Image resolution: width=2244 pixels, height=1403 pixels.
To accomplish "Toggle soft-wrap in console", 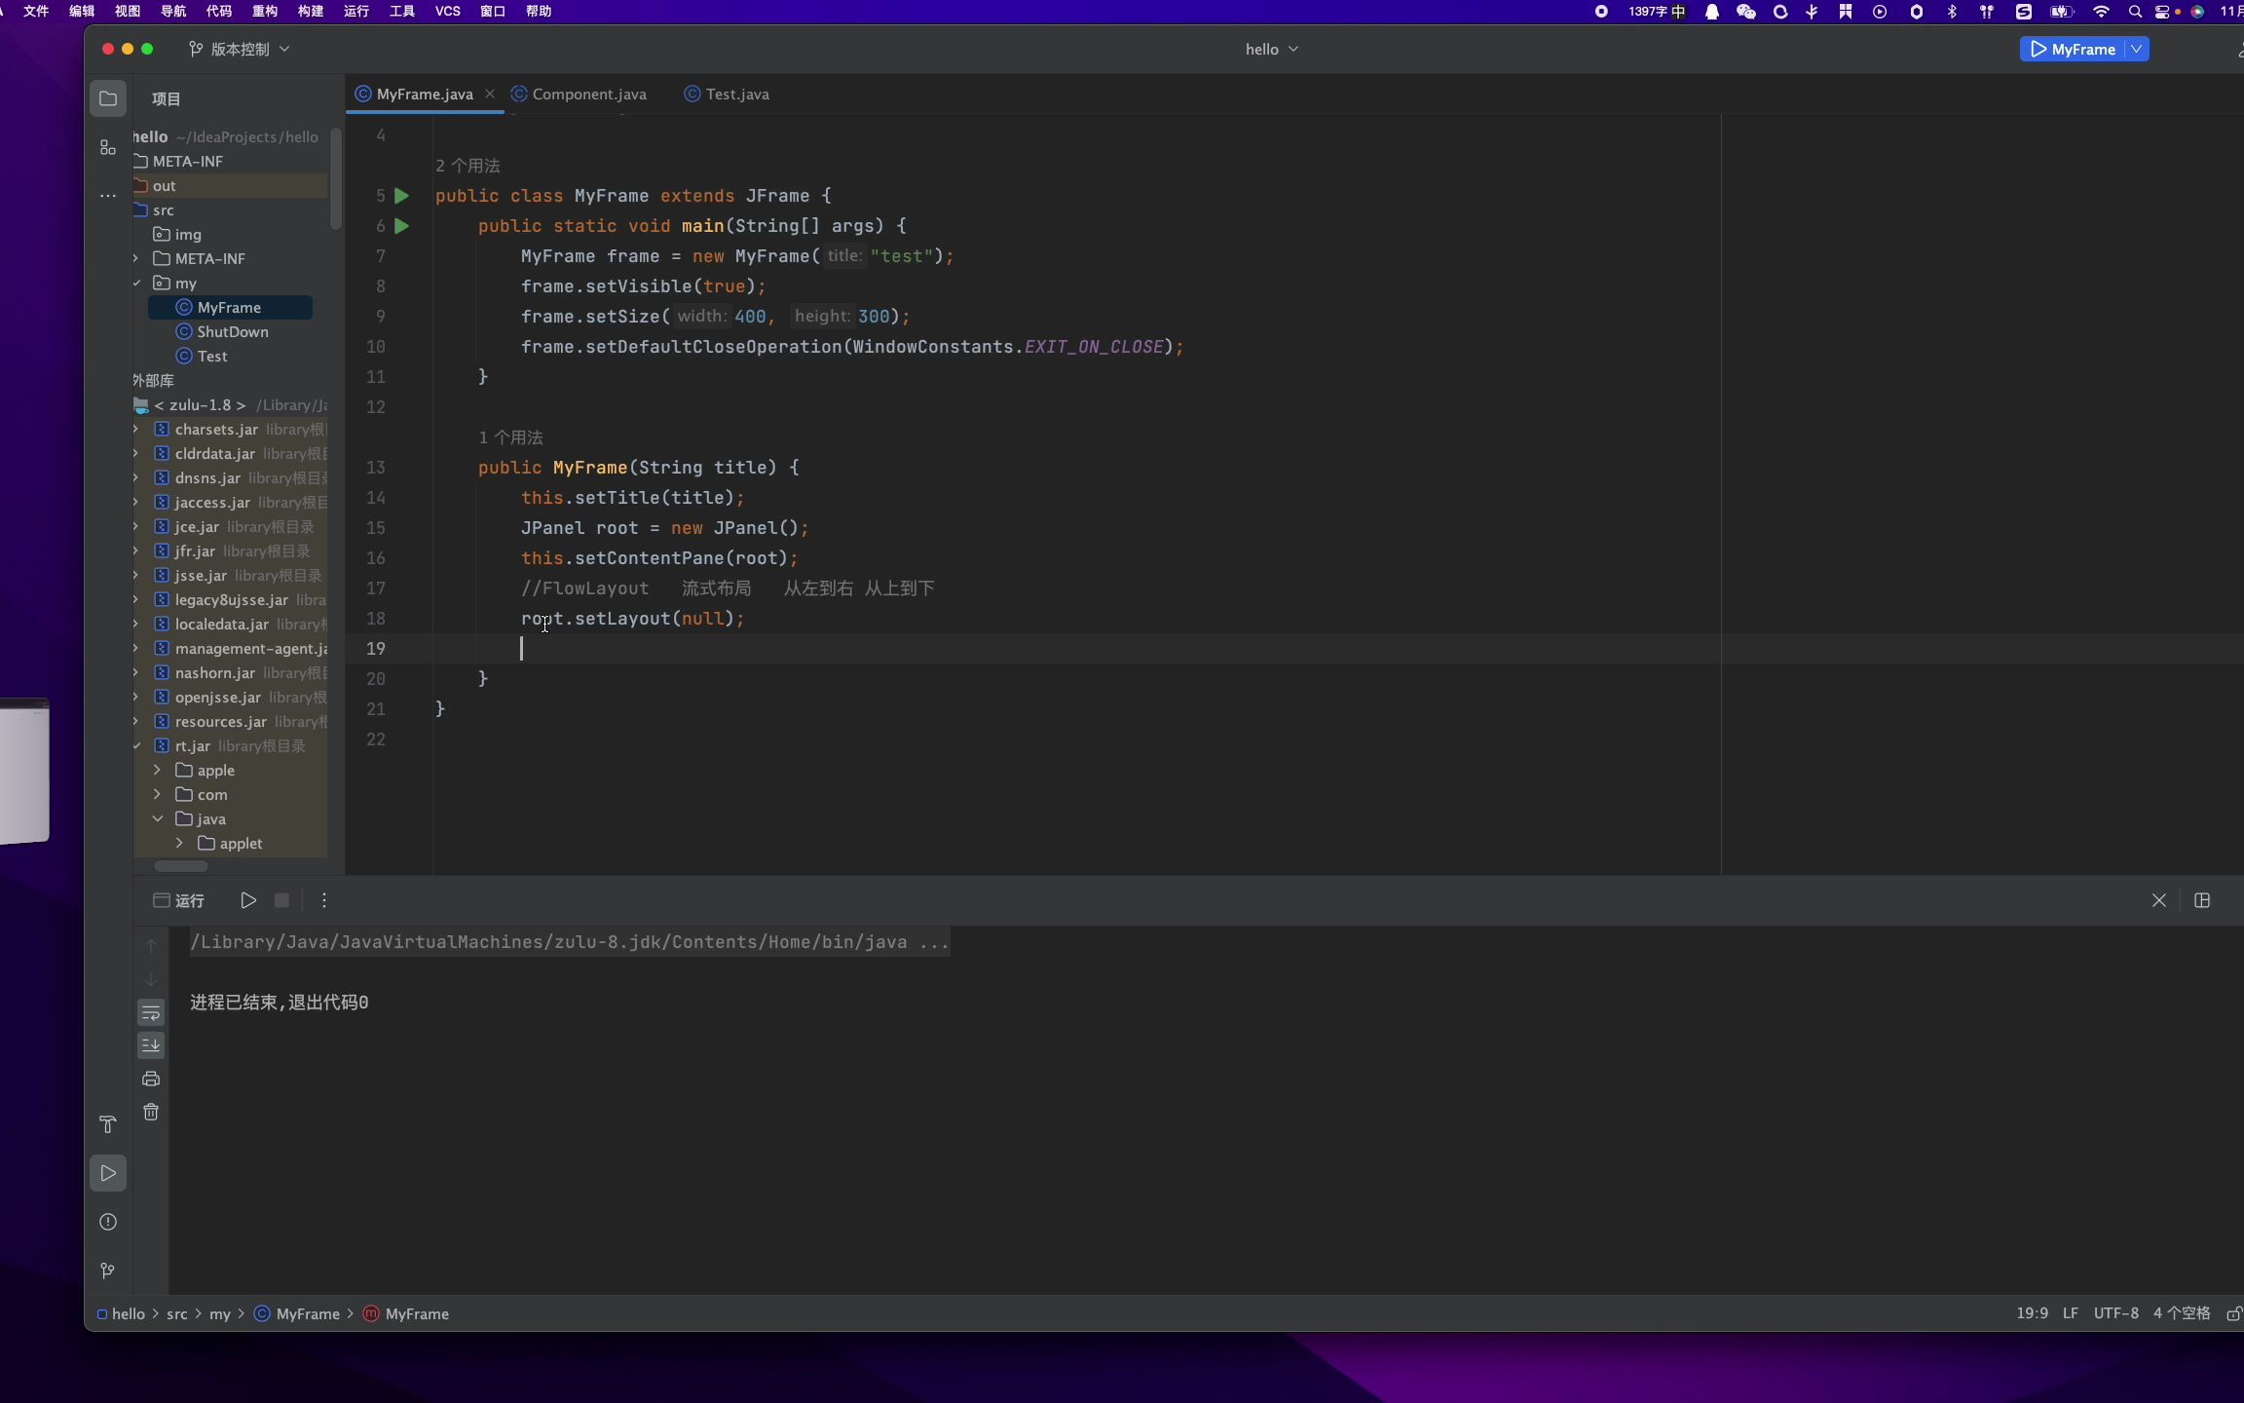I will pyautogui.click(x=151, y=1013).
